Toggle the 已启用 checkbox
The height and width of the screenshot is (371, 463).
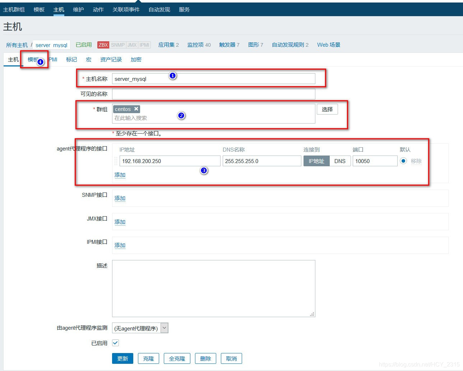click(x=115, y=343)
